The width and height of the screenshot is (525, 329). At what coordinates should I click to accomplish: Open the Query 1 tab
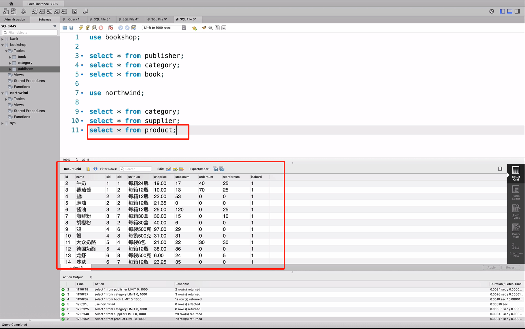tap(73, 19)
